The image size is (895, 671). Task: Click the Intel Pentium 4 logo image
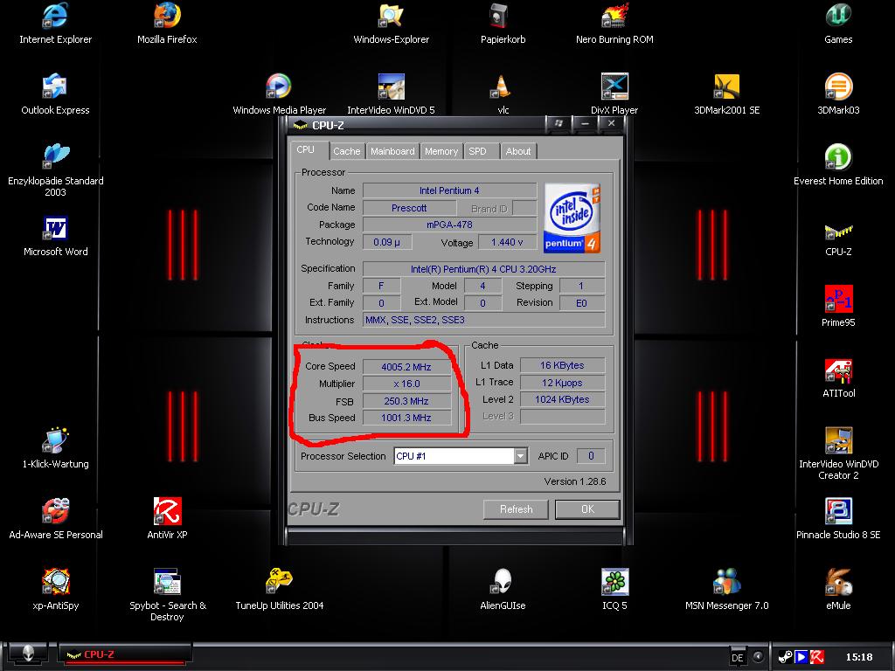(x=572, y=218)
